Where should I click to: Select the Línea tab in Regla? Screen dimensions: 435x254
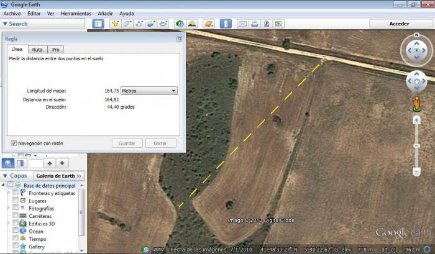pos(17,49)
